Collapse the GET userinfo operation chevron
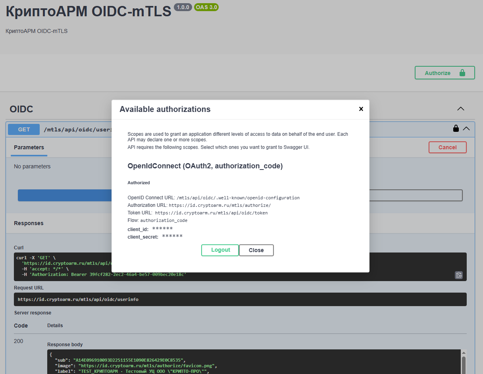 (466, 128)
